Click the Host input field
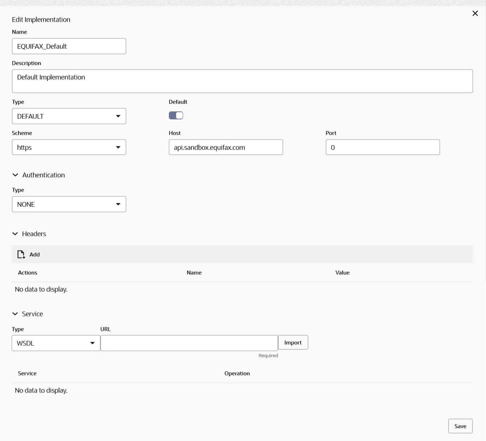The width and height of the screenshot is (486, 441). point(226,147)
